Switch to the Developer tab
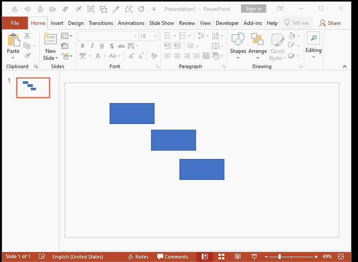 (x=227, y=23)
